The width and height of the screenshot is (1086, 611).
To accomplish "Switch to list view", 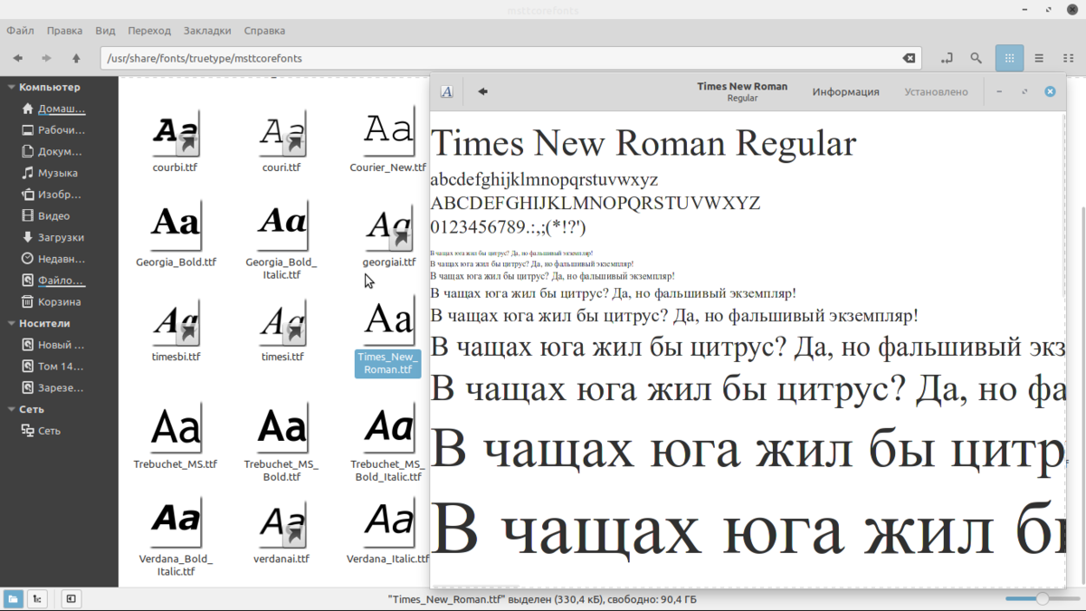I will point(1039,58).
